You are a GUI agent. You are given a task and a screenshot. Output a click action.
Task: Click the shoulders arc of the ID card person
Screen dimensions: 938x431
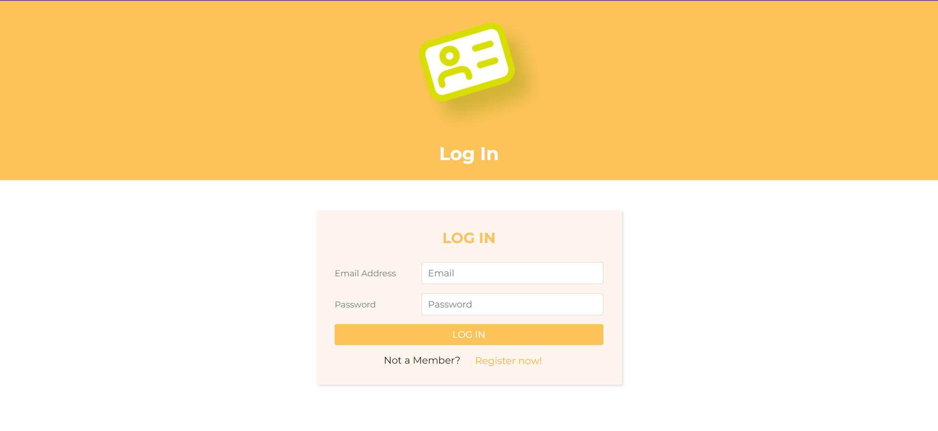tap(455, 77)
